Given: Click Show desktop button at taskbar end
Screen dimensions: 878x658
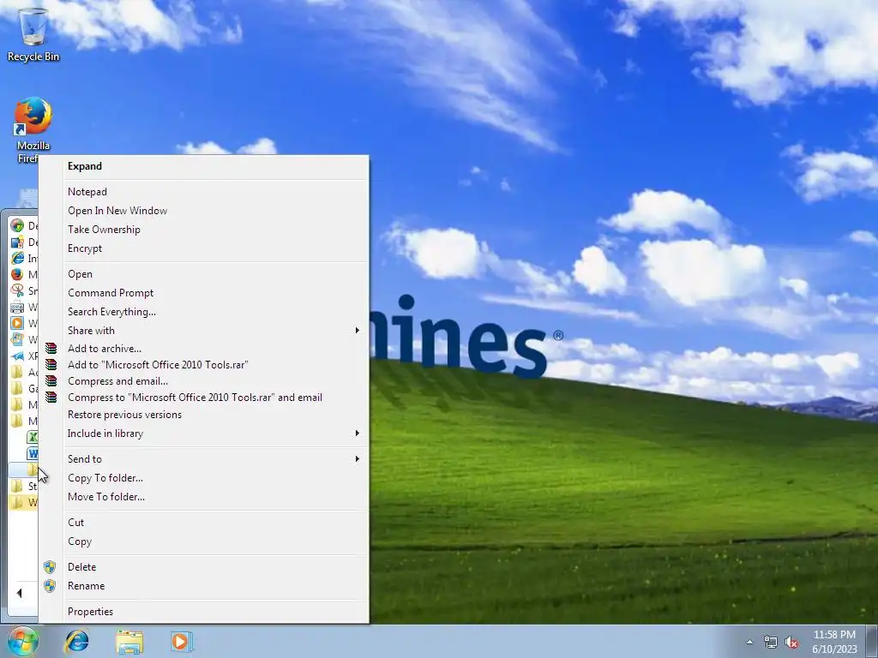Looking at the screenshot, I should [x=872, y=641].
